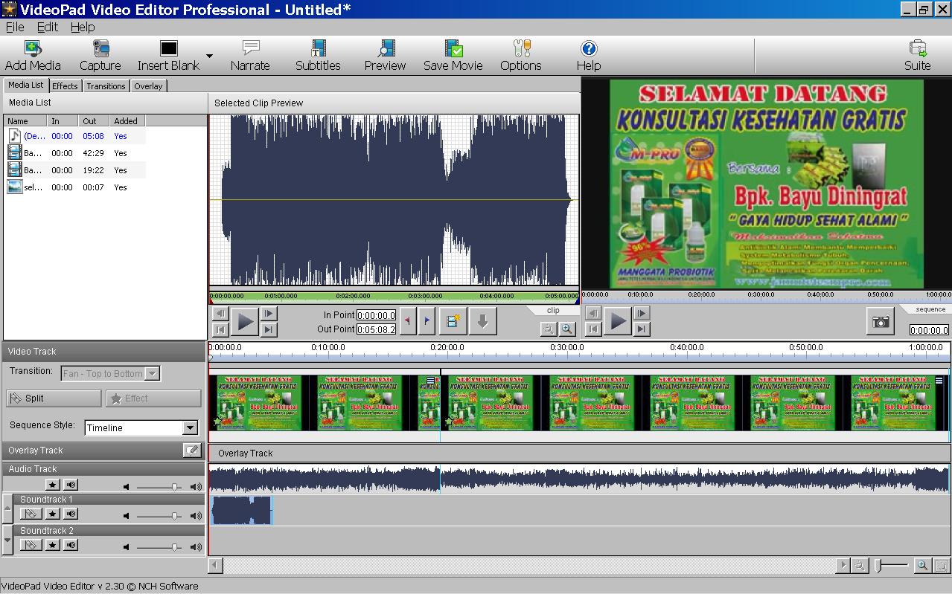This screenshot has width=952, height=594.
Task: Click Save Movie
Action: [x=453, y=56]
